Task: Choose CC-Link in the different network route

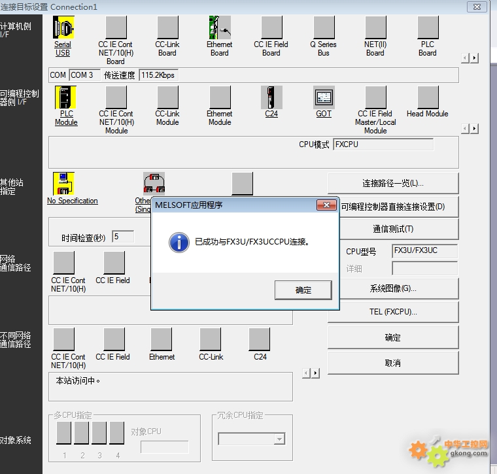Action: pos(211,339)
